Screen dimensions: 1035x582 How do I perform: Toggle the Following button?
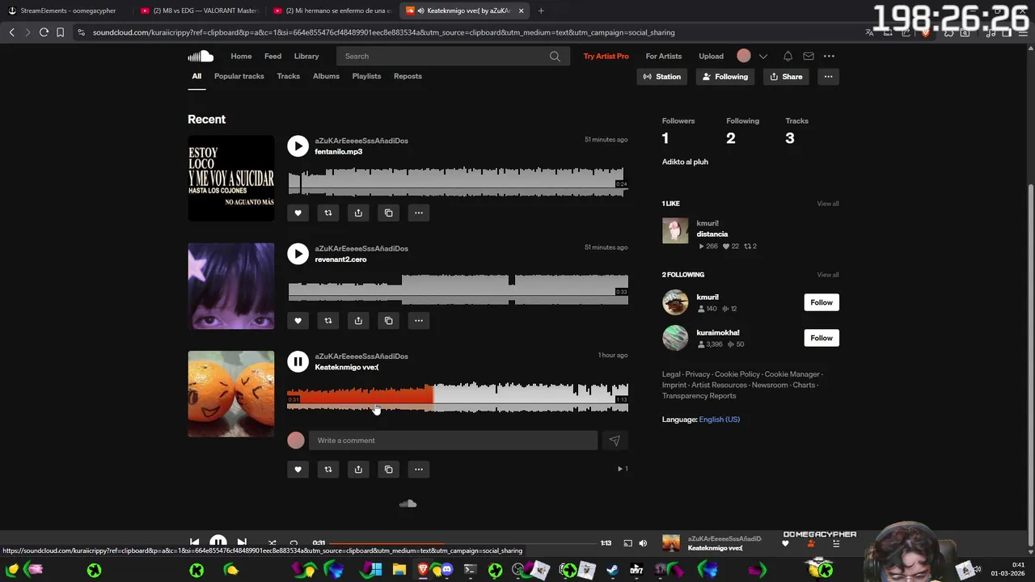(x=725, y=77)
